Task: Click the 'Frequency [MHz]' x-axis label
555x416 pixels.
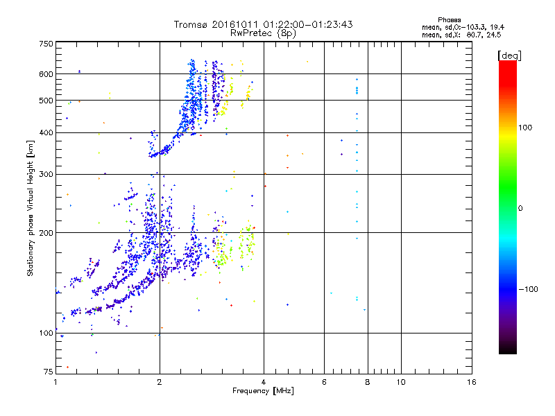Action: tap(263, 391)
